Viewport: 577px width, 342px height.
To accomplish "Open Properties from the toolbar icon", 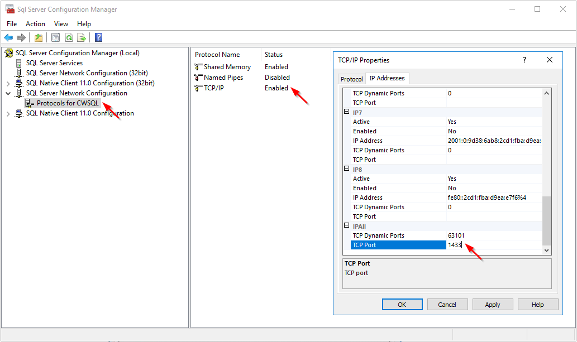I will pyautogui.click(x=55, y=38).
